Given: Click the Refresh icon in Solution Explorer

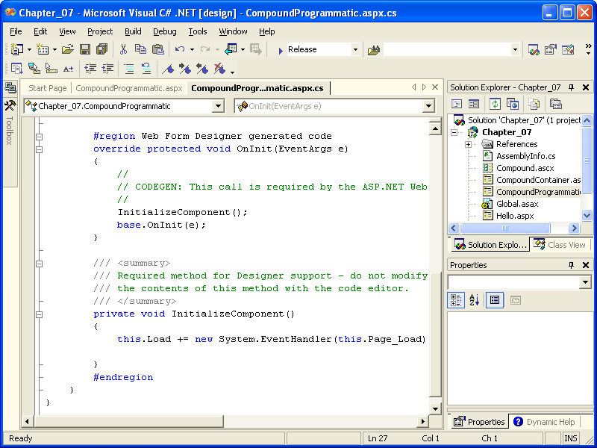Looking at the screenshot, I should click(x=495, y=104).
